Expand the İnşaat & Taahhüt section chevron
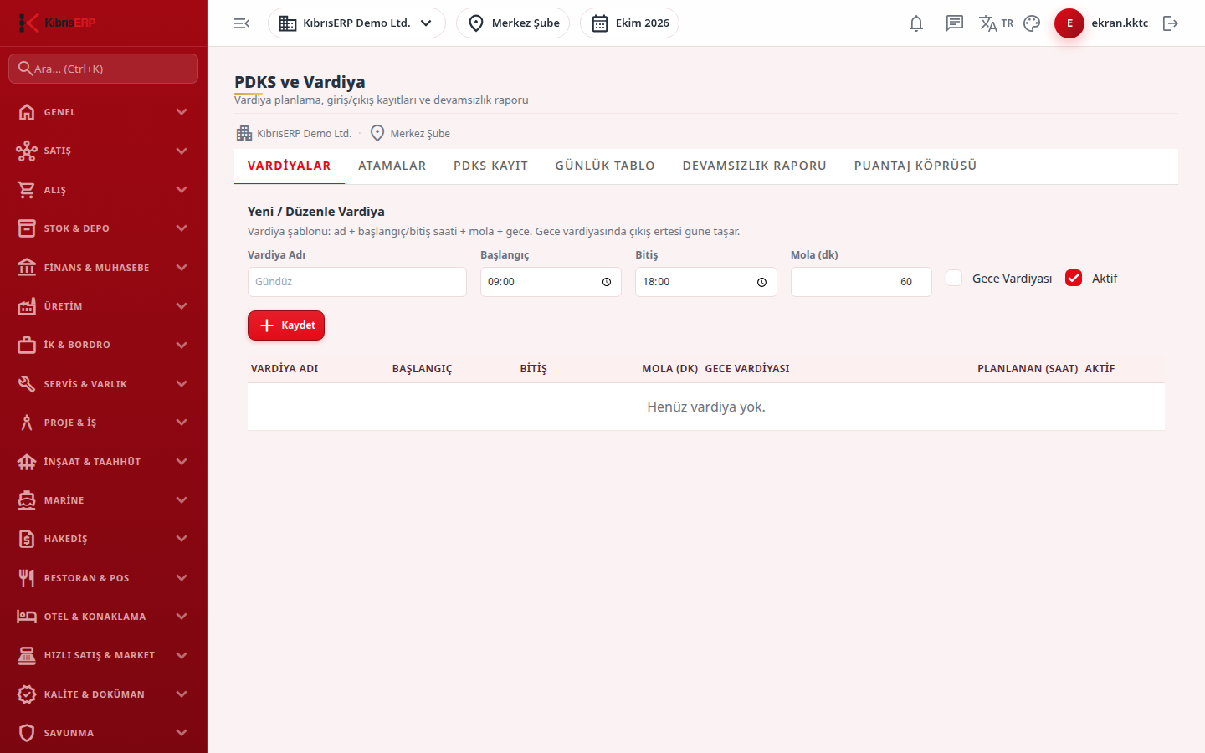The width and height of the screenshot is (1205, 753). click(x=182, y=462)
